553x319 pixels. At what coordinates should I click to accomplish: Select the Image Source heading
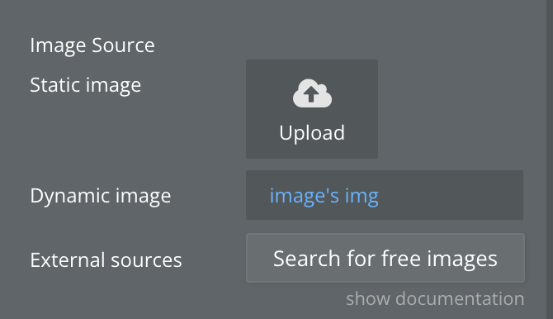click(x=92, y=45)
